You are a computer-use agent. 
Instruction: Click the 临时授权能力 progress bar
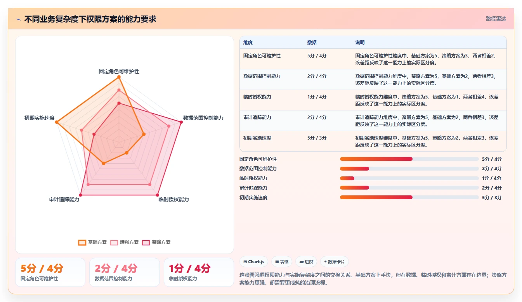pos(409,178)
